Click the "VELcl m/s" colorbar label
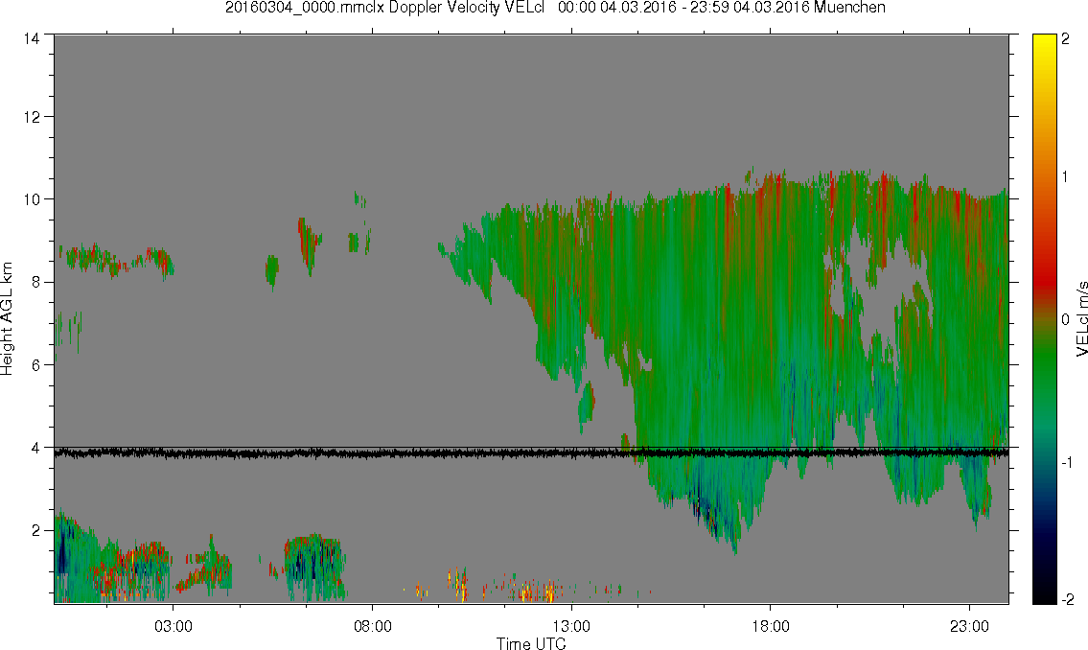This screenshot has height=650, width=1088. pyautogui.click(x=1081, y=319)
